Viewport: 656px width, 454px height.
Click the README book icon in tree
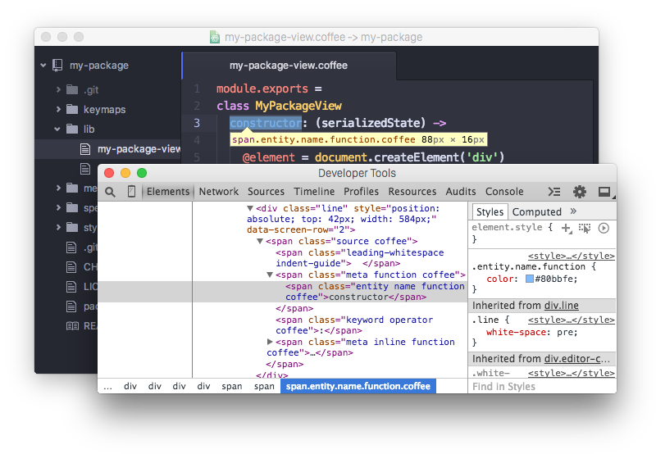point(72,325)
